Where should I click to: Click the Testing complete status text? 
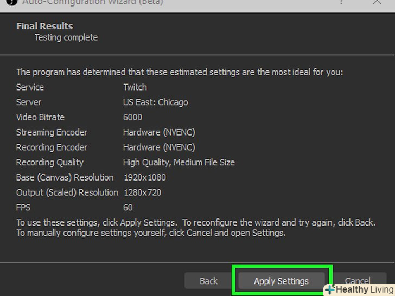pyautogui.click(x=66, y=37)
